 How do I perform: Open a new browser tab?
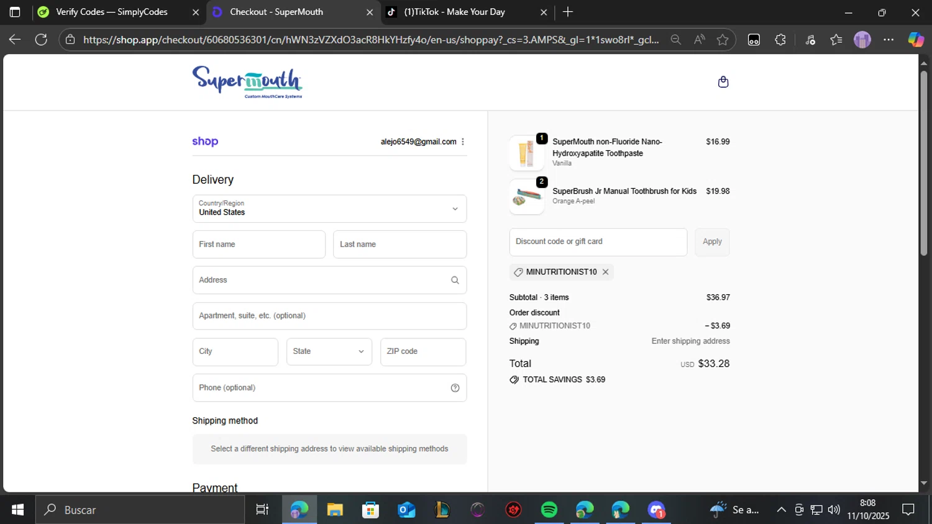click(x=568, y=12)
